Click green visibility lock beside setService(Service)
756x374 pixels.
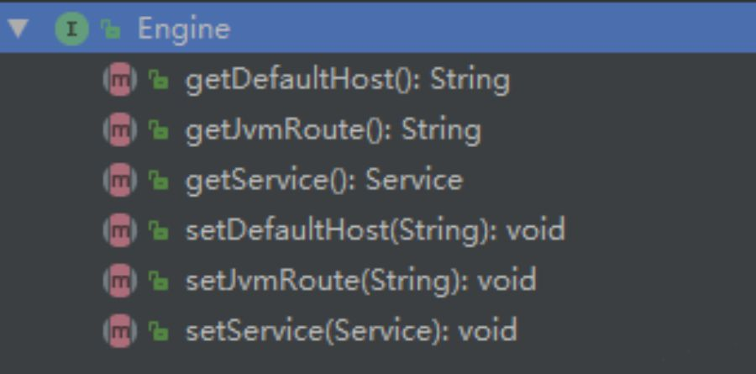(x=158, y=331)
